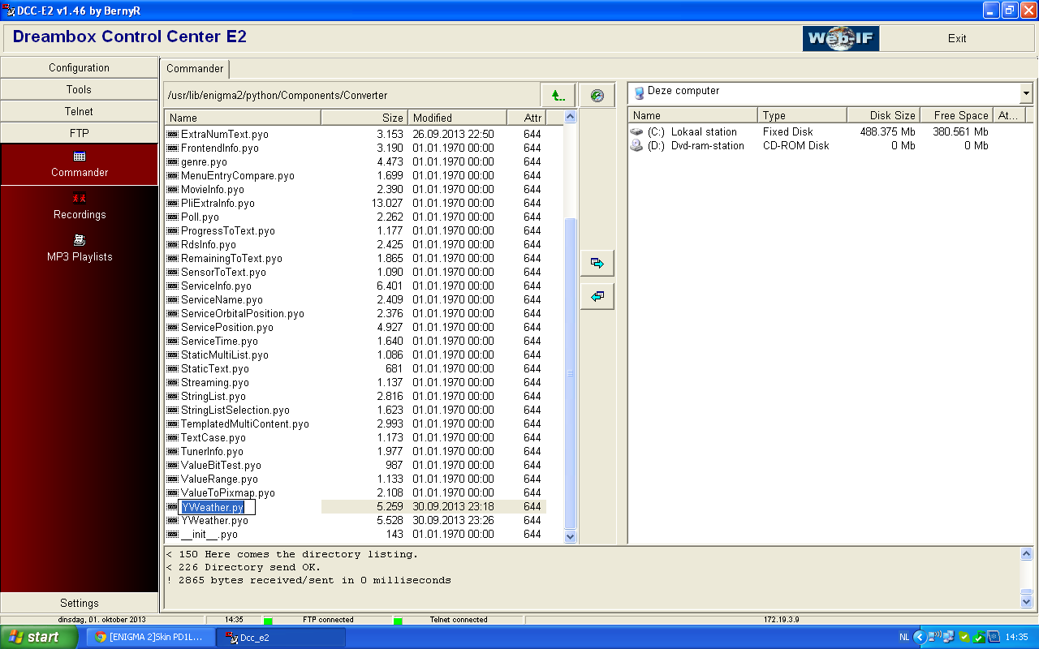
Task: Expand the Deze computer drive dropdown
Action: tap(1026, 93)
